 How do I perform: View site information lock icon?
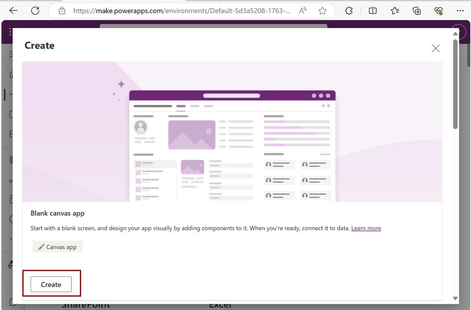pos(62,11)
